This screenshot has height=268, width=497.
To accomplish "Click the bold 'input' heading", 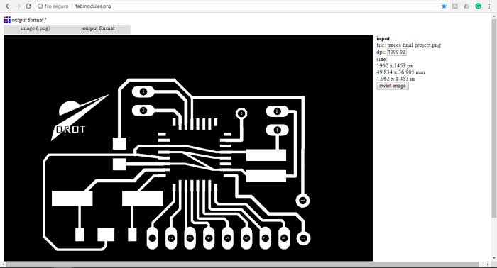I will coord(383,38).
